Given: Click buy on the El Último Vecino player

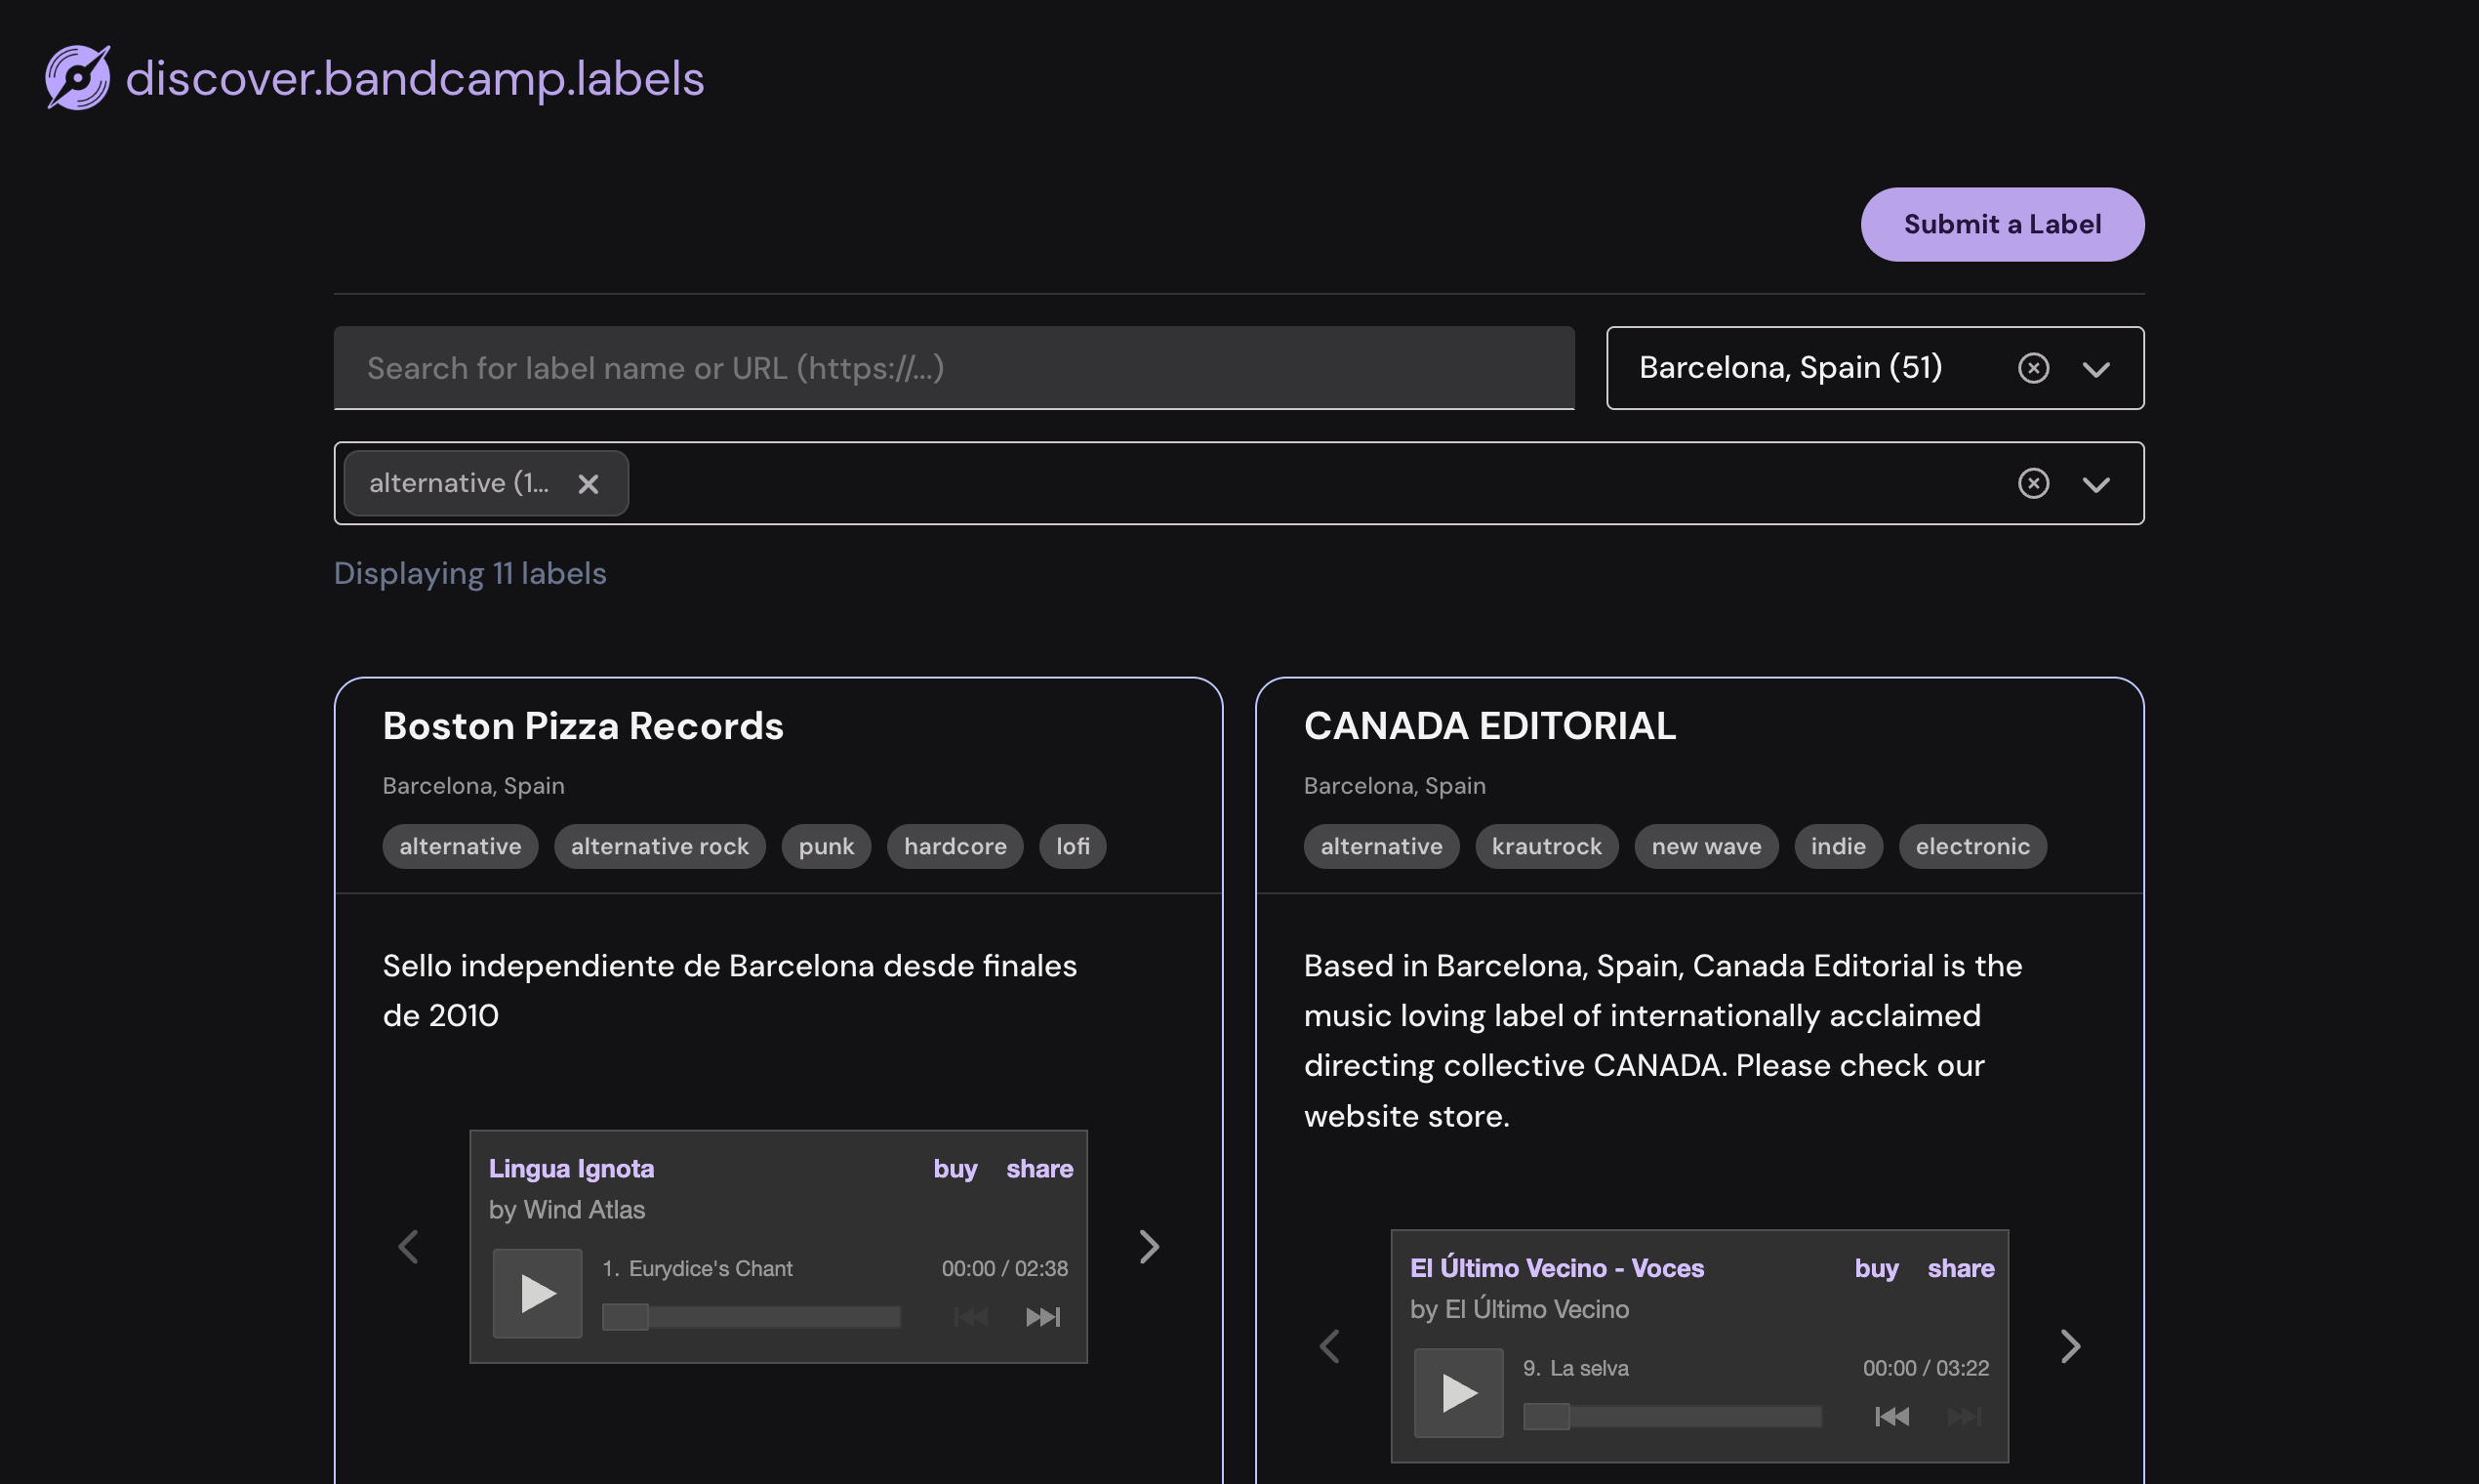Looking at the screenshot, I should [x=1876, y=1268].
